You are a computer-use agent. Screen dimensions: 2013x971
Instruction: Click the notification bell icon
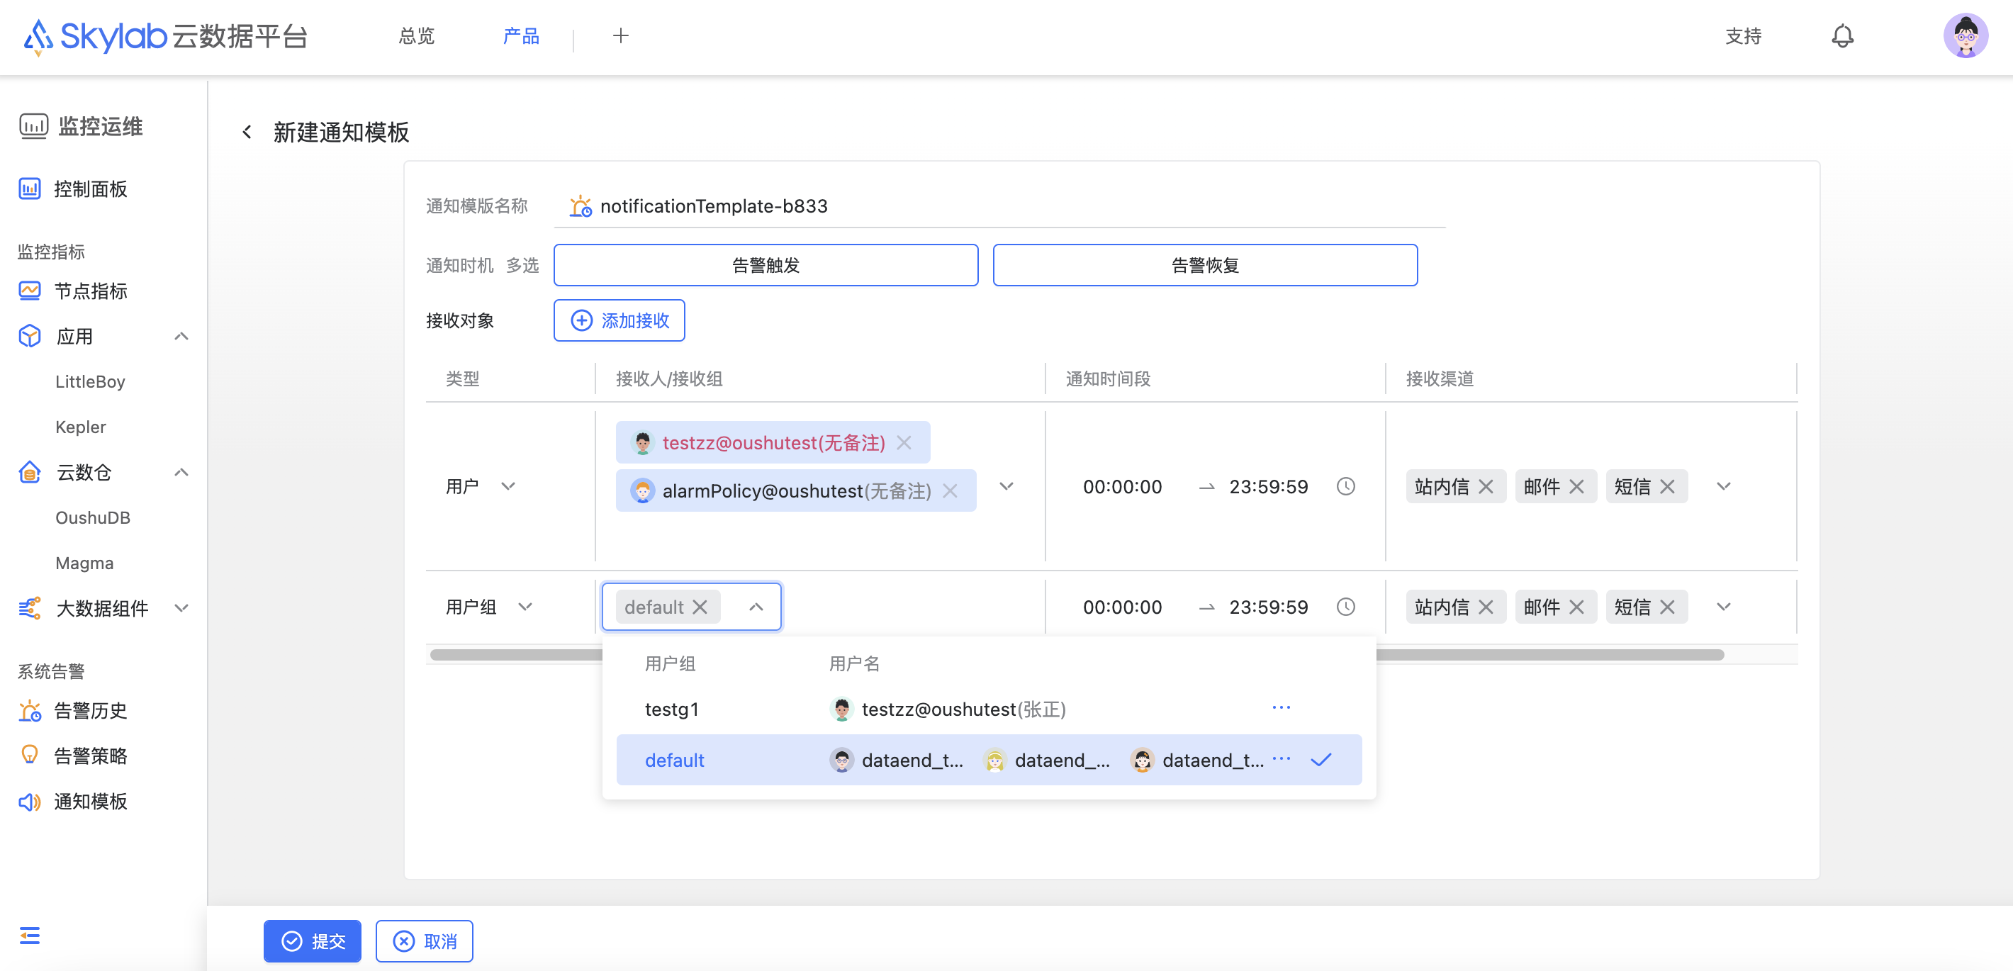coord(1842,36)
